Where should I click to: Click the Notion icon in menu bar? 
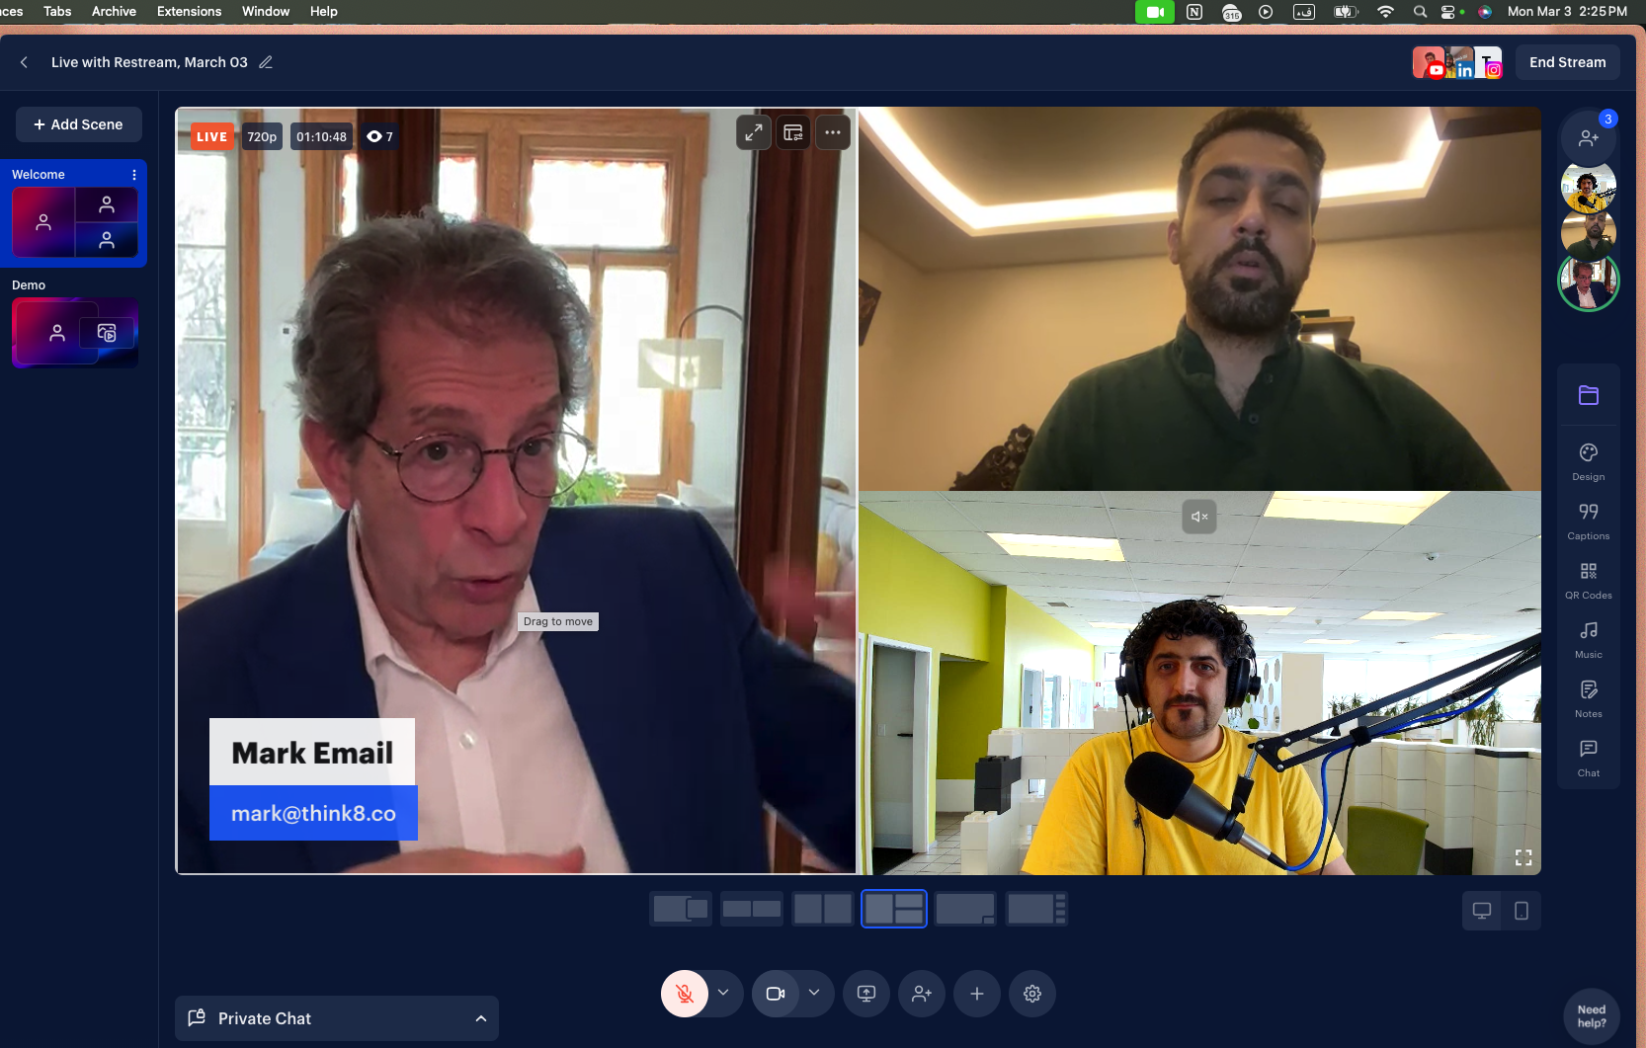click(x=1194, y=12)
